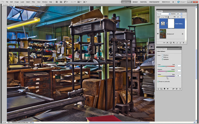Hide the Background layer eye
Screen dimensions: 199x124
[x=158, y=34]
